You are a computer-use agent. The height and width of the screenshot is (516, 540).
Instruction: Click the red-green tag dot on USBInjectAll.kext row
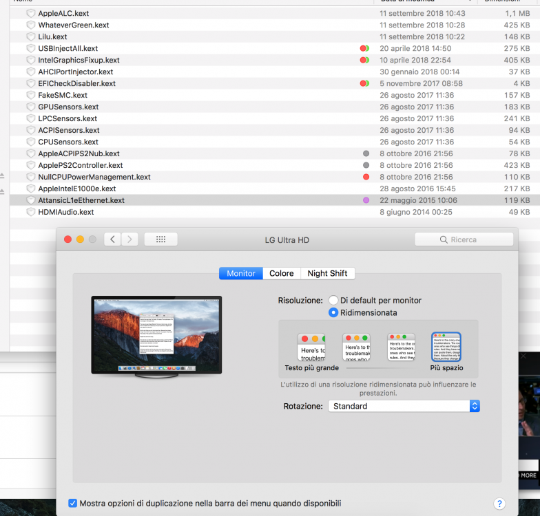coord(365,48)
